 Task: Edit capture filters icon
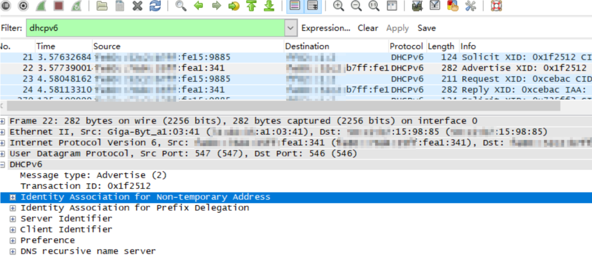(417, 6)
